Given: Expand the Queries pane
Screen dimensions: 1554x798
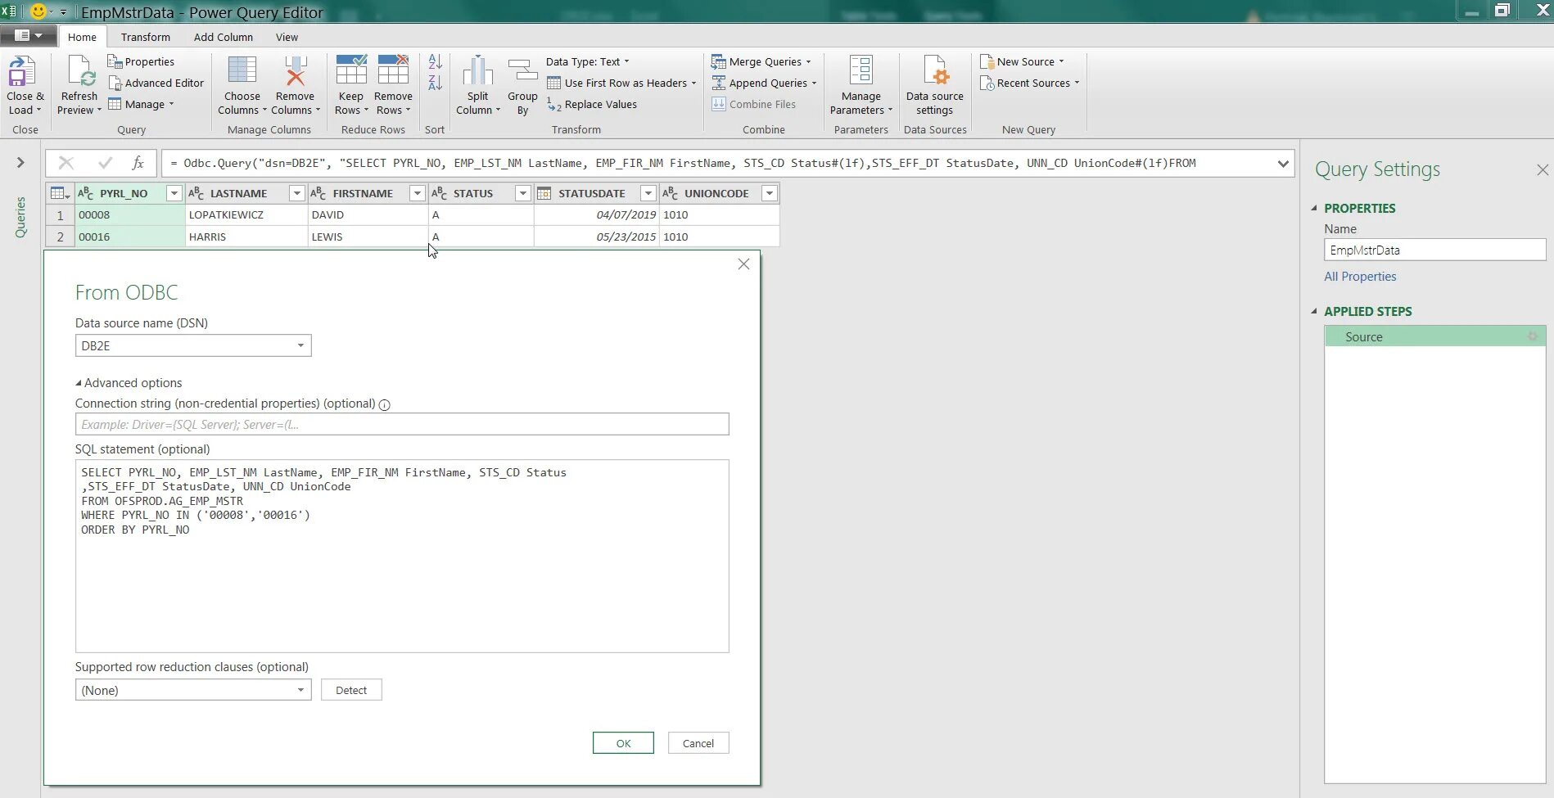Looking at the screenshot, I should tap(20, 163).
